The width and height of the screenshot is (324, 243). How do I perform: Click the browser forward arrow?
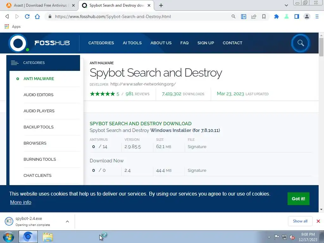(x=17, y=16)
